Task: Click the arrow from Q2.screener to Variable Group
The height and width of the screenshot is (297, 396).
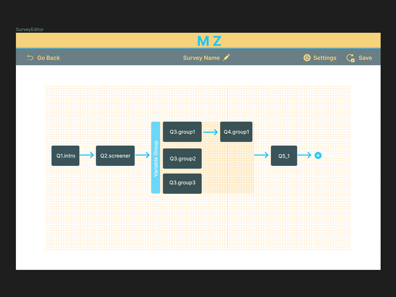Action: [x=143, y=155]
